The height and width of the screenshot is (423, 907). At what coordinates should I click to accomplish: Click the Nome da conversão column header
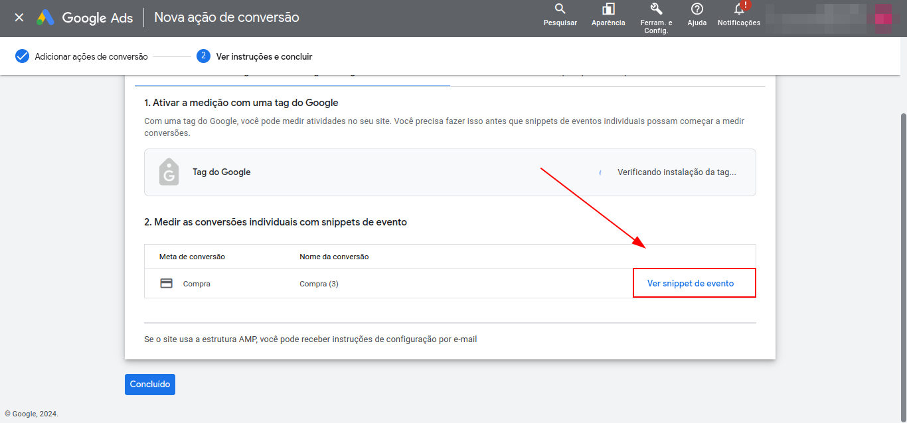point(334,257)
